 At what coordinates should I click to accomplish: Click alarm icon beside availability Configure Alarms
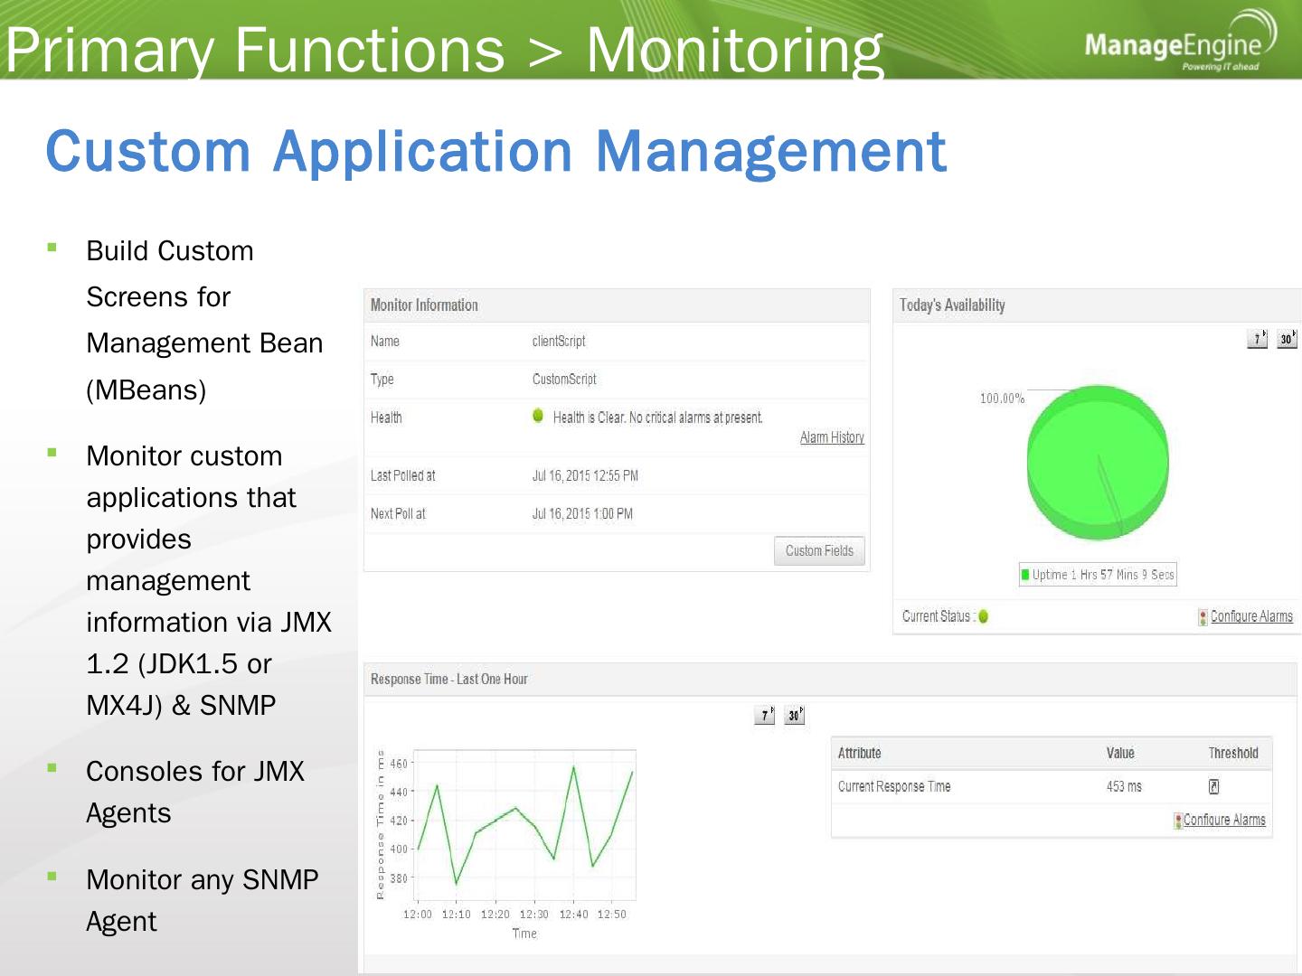(x=1203, y=617)
